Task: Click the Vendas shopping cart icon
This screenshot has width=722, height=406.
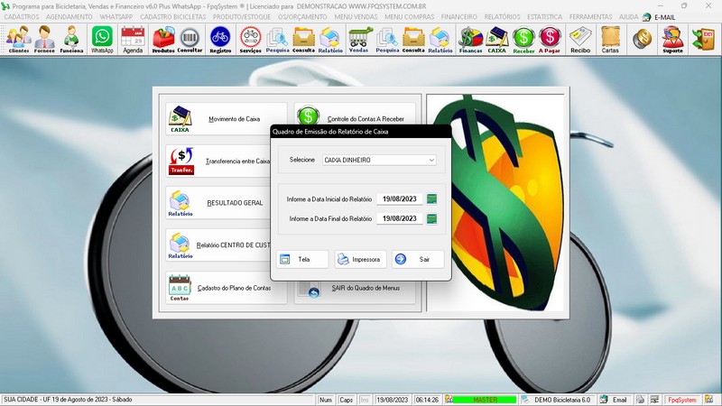Action: (x=359, y=39)
